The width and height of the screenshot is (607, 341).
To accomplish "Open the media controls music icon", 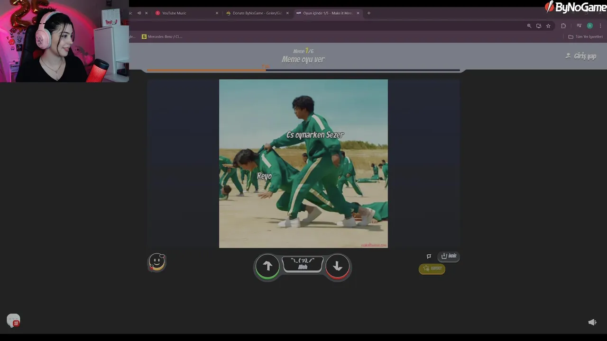I will click(x=579, y=26).
